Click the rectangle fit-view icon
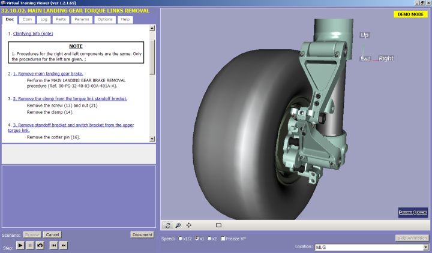 coord(218,225)
